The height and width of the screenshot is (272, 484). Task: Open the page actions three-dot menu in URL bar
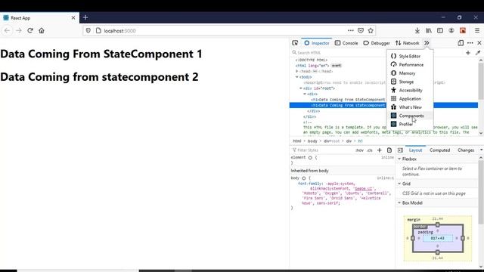click(350, 30)
